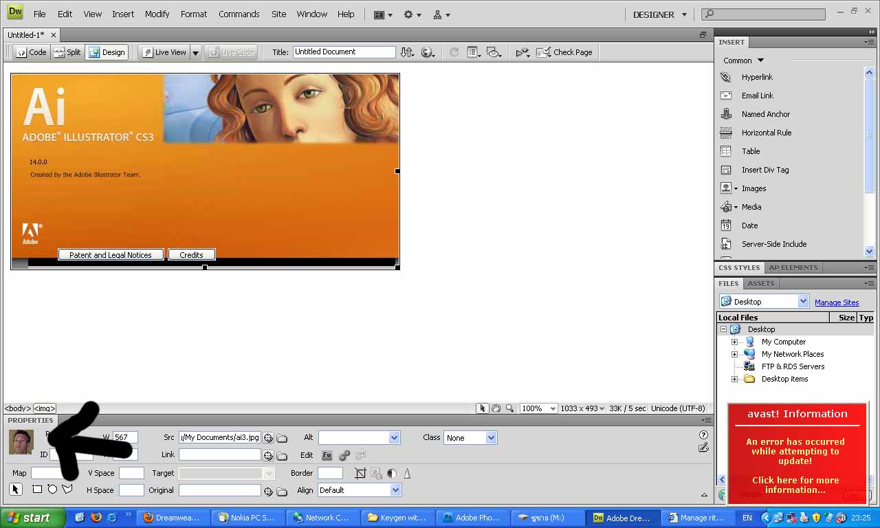Insert a Horizontal Rule
Viewport: 880px width, 528px height.
pos(766,133)
